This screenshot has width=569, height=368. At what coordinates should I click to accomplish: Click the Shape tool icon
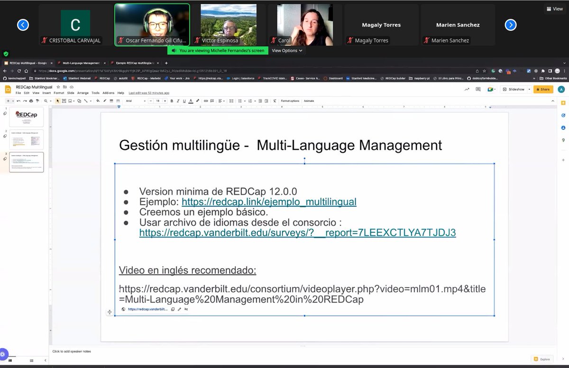(79, 101)
